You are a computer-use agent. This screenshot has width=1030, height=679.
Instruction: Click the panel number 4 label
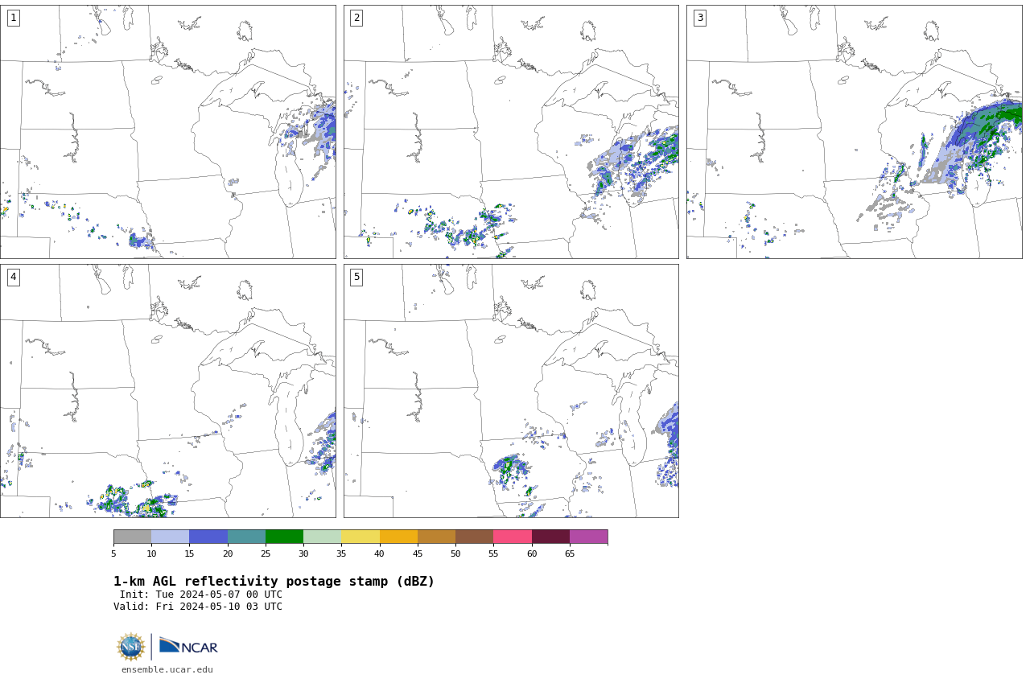coord(13,277)
